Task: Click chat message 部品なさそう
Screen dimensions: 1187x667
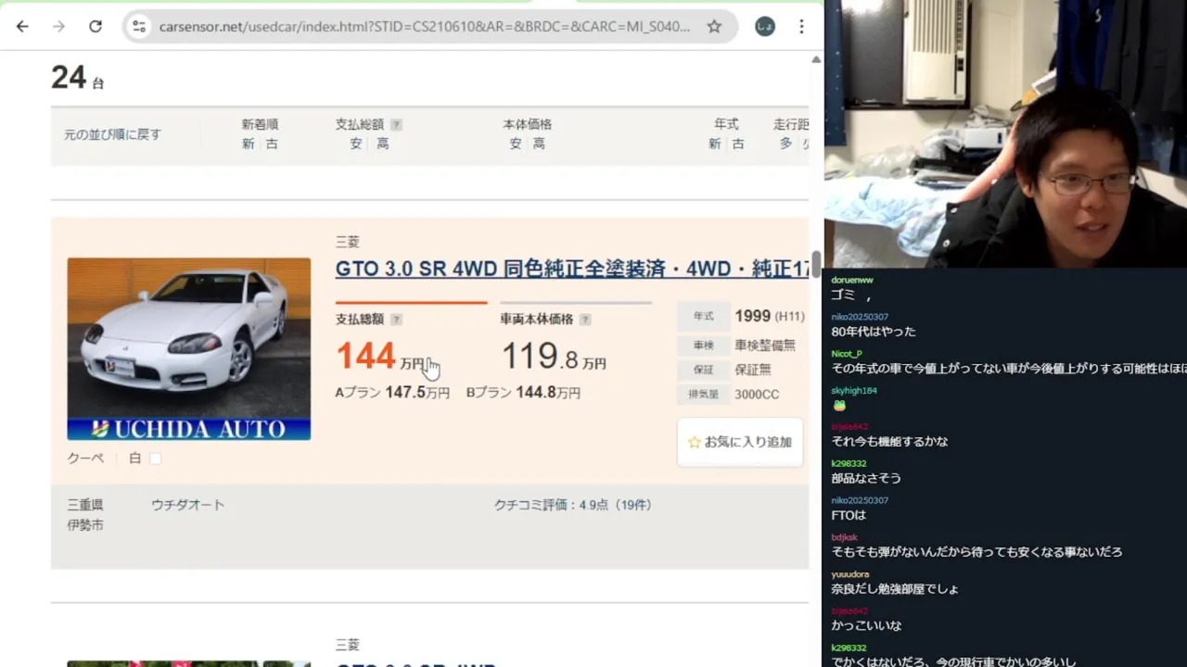Action: pos(866,479)
